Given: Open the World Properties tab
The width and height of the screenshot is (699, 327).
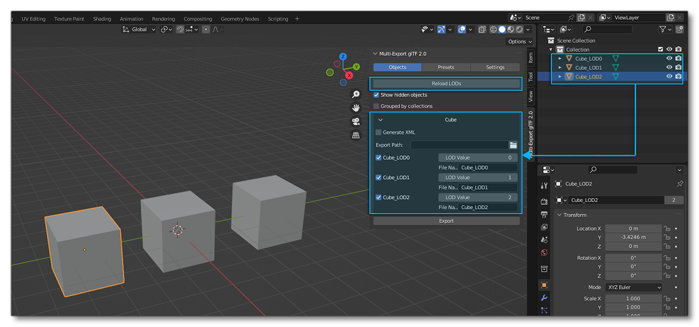Looking at the screenshot, I should click(x=545, y=253).
